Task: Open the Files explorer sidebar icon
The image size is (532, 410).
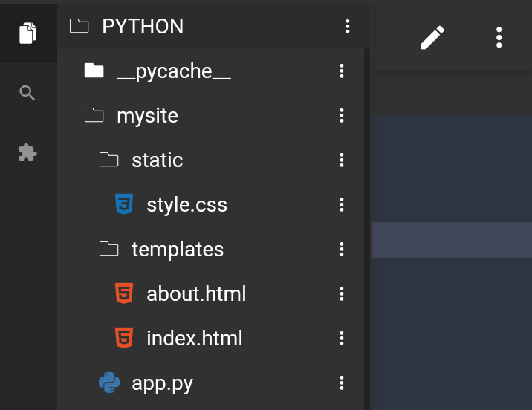Action: pyautogui.click(x=27, y=33)
